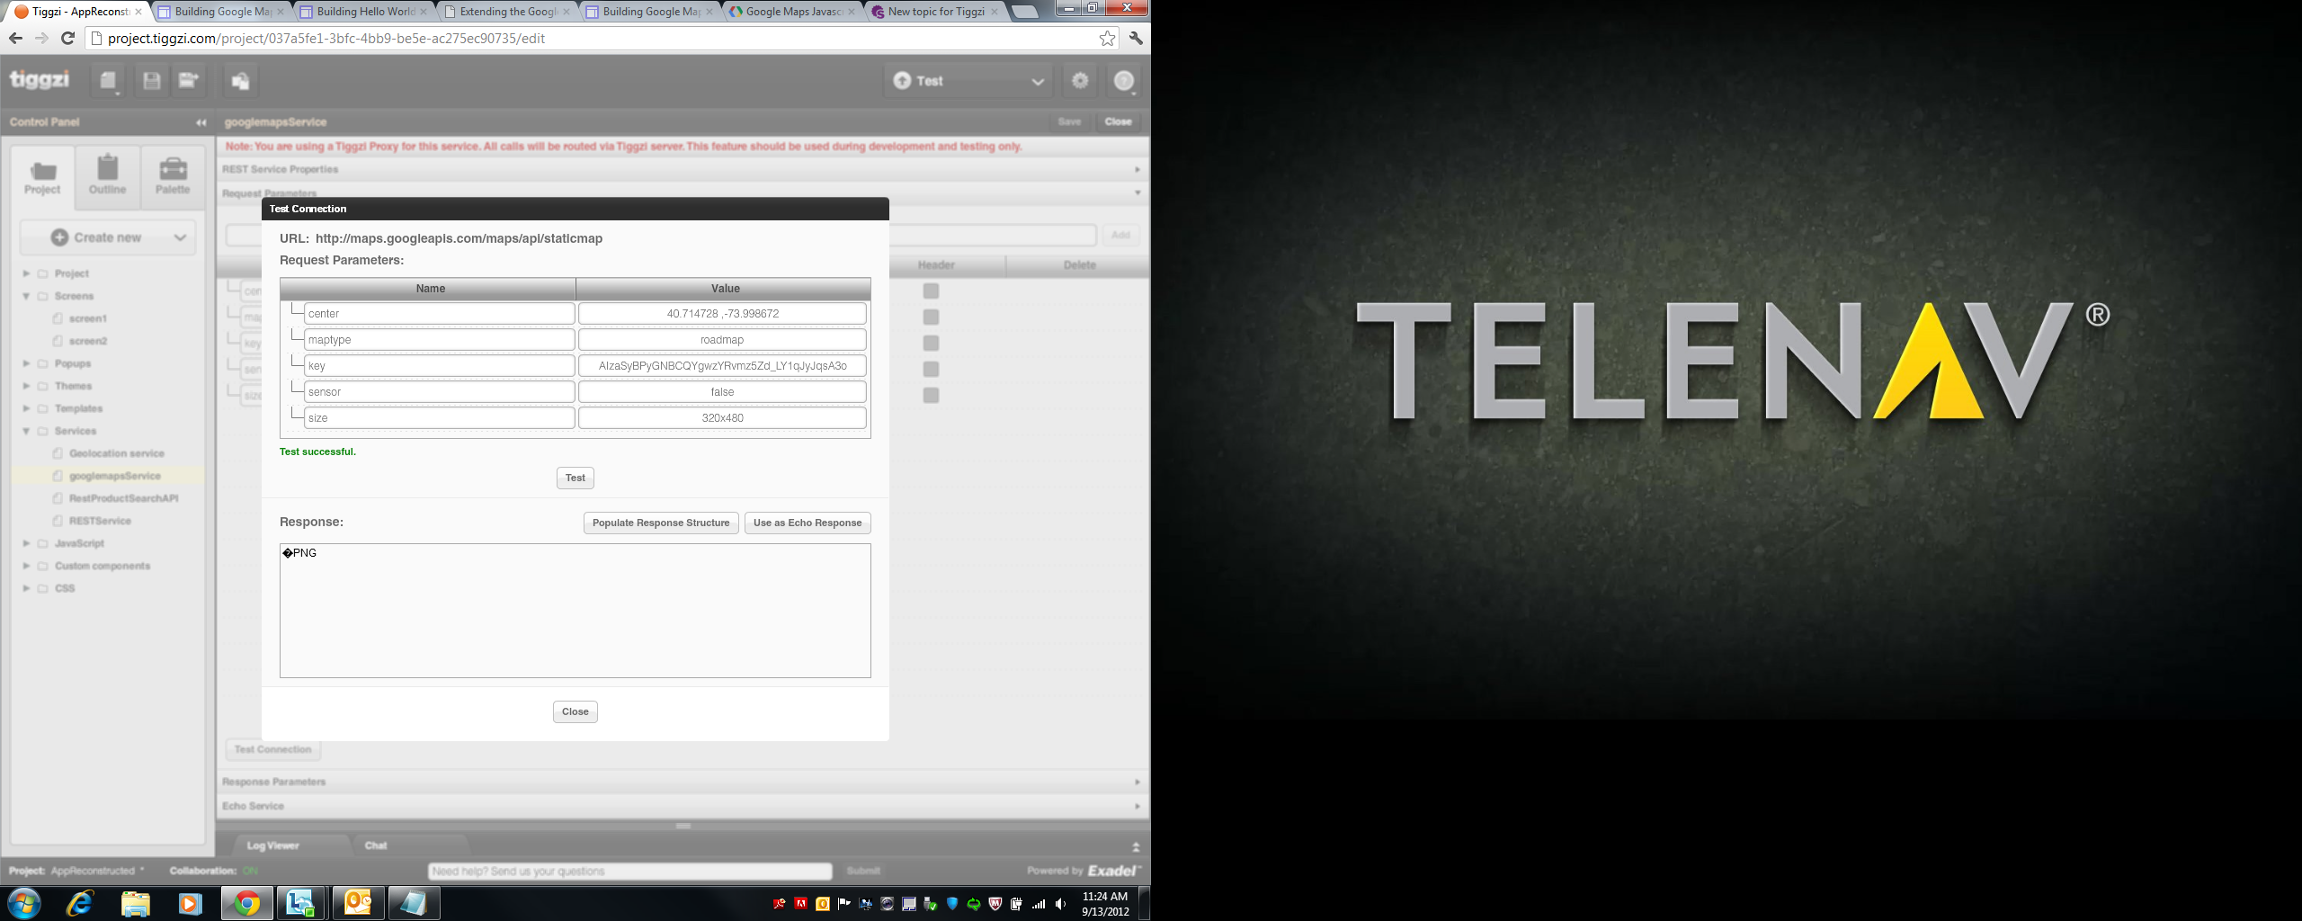Select RestProductSearchAPI in the Services tree
This screenshot has height=921, width=2302.
coord(123,498)
